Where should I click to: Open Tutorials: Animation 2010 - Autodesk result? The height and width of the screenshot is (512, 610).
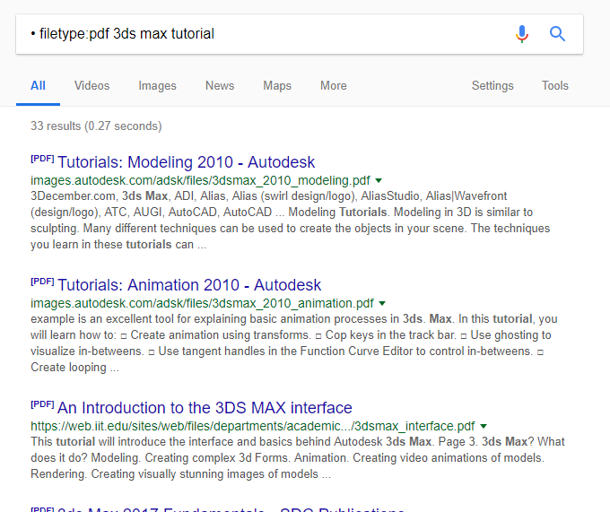[x=189, y=285]
